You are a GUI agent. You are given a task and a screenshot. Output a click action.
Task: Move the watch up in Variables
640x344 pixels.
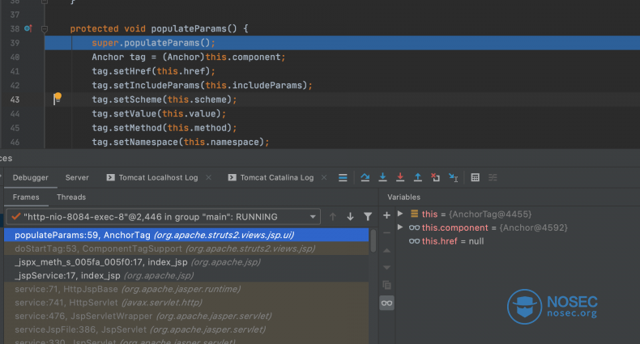point(386,250)
